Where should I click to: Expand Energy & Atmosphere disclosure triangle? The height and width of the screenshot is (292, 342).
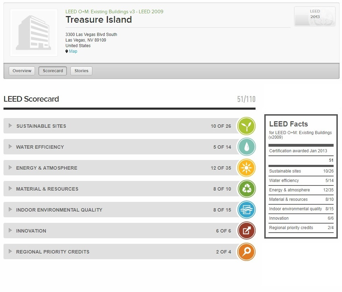click(10, 167)
